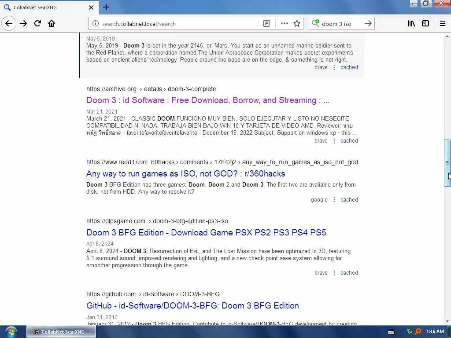Open the Library bookmarks icon
The image size is (451, 338).
(411, 24)
